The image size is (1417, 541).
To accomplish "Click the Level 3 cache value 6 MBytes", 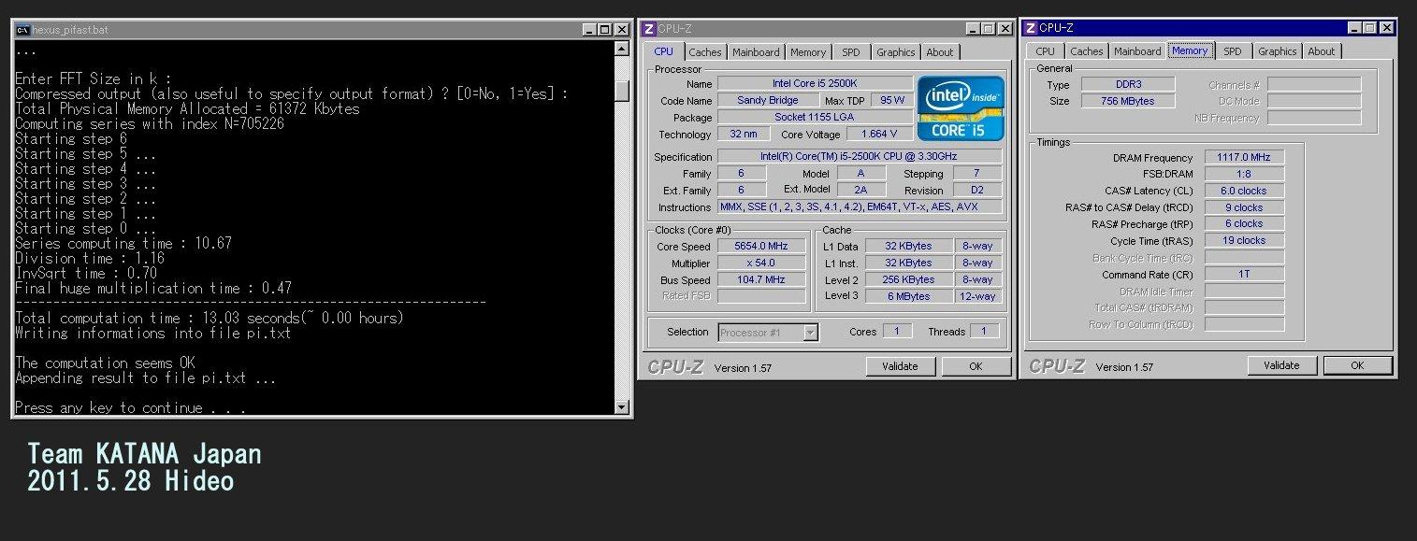I will pyautogui.click(x=908, y=296).
